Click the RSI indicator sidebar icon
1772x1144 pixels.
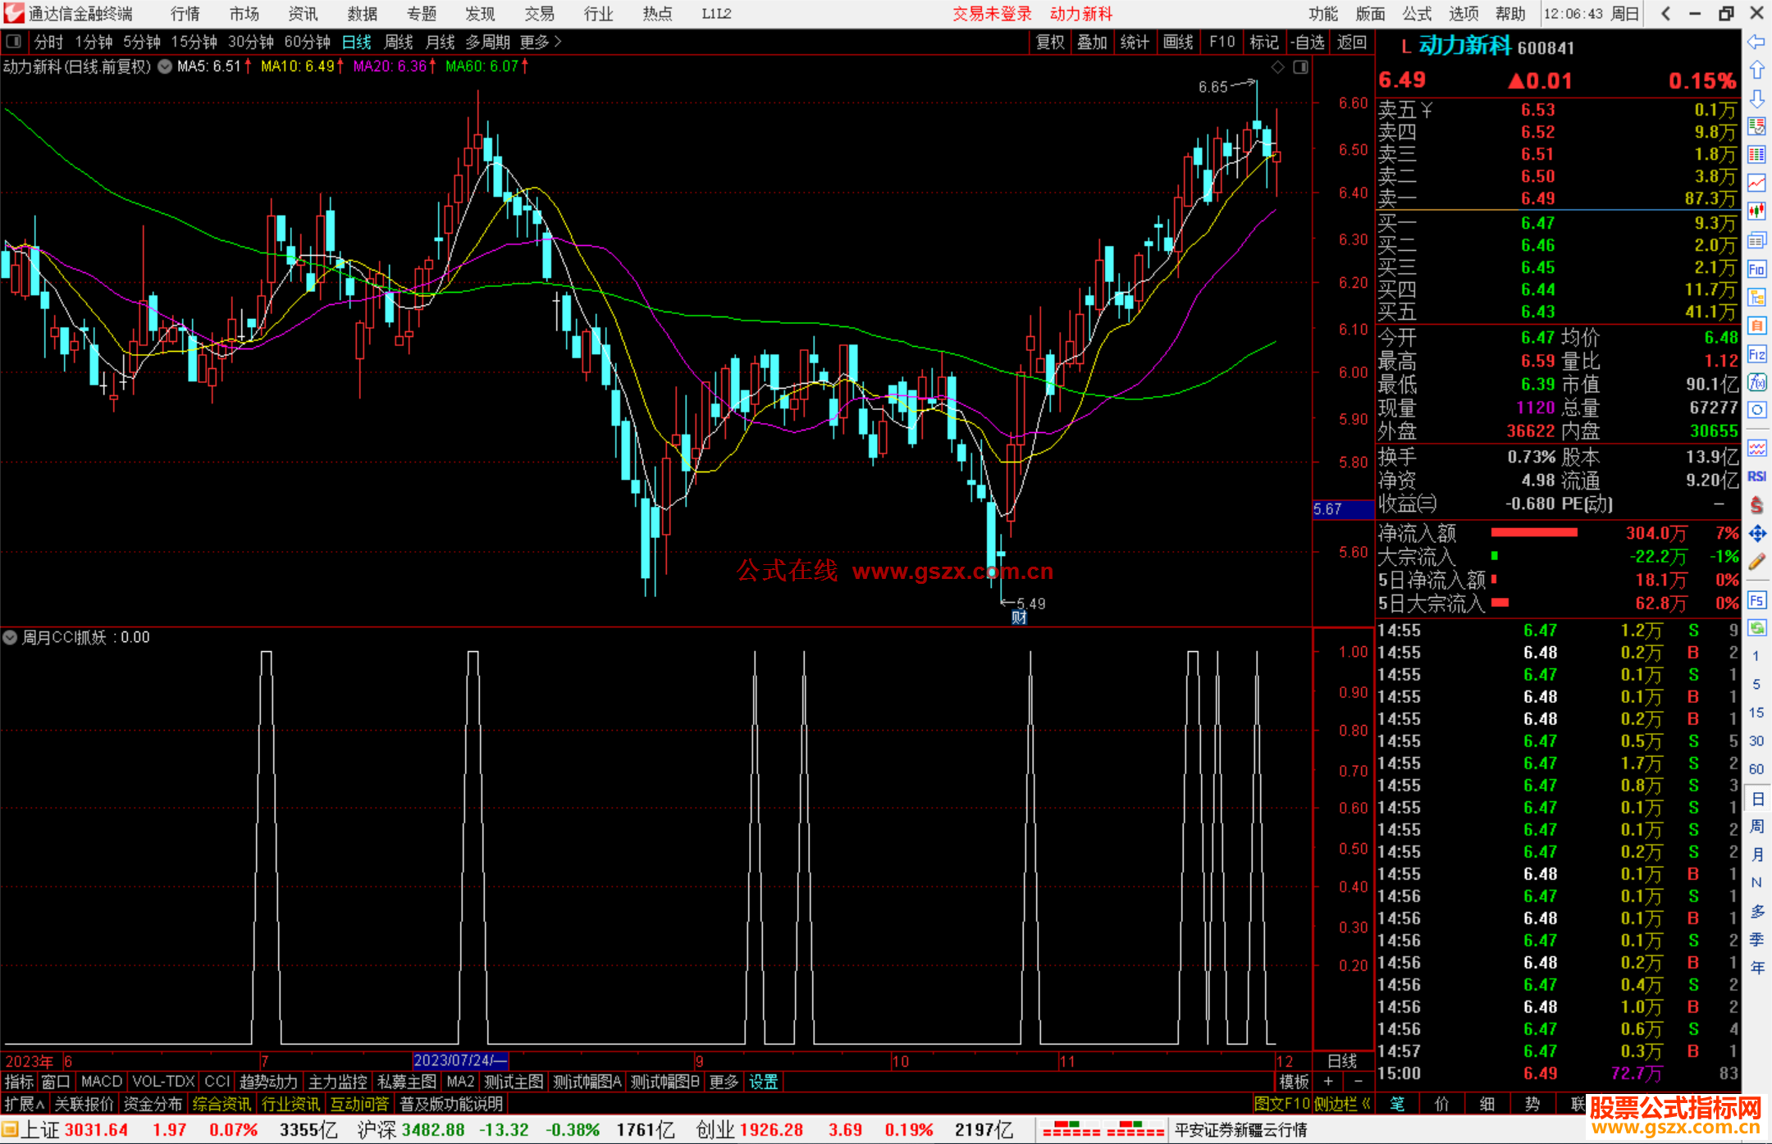click(1756, 476)
